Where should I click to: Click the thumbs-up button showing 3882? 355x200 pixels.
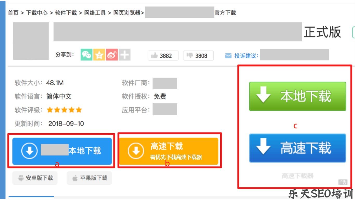tap(163, 55)
